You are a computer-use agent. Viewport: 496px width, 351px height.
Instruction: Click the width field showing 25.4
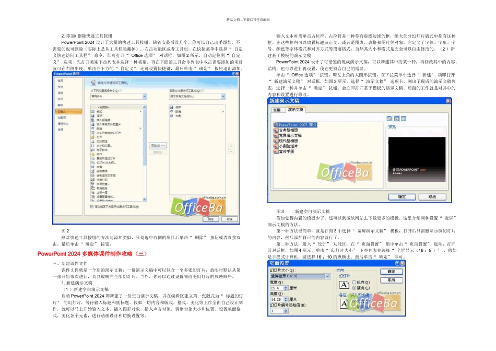tap(277, 288)
